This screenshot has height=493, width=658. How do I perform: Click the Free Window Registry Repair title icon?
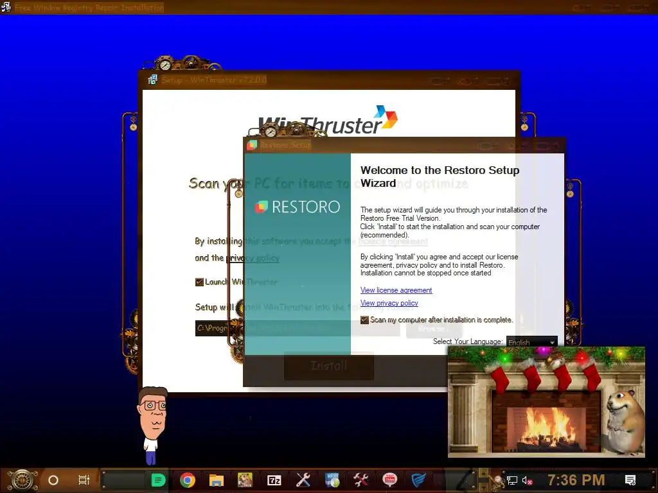6,7
